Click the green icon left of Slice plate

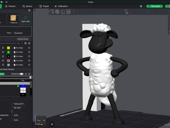[141, 6]
